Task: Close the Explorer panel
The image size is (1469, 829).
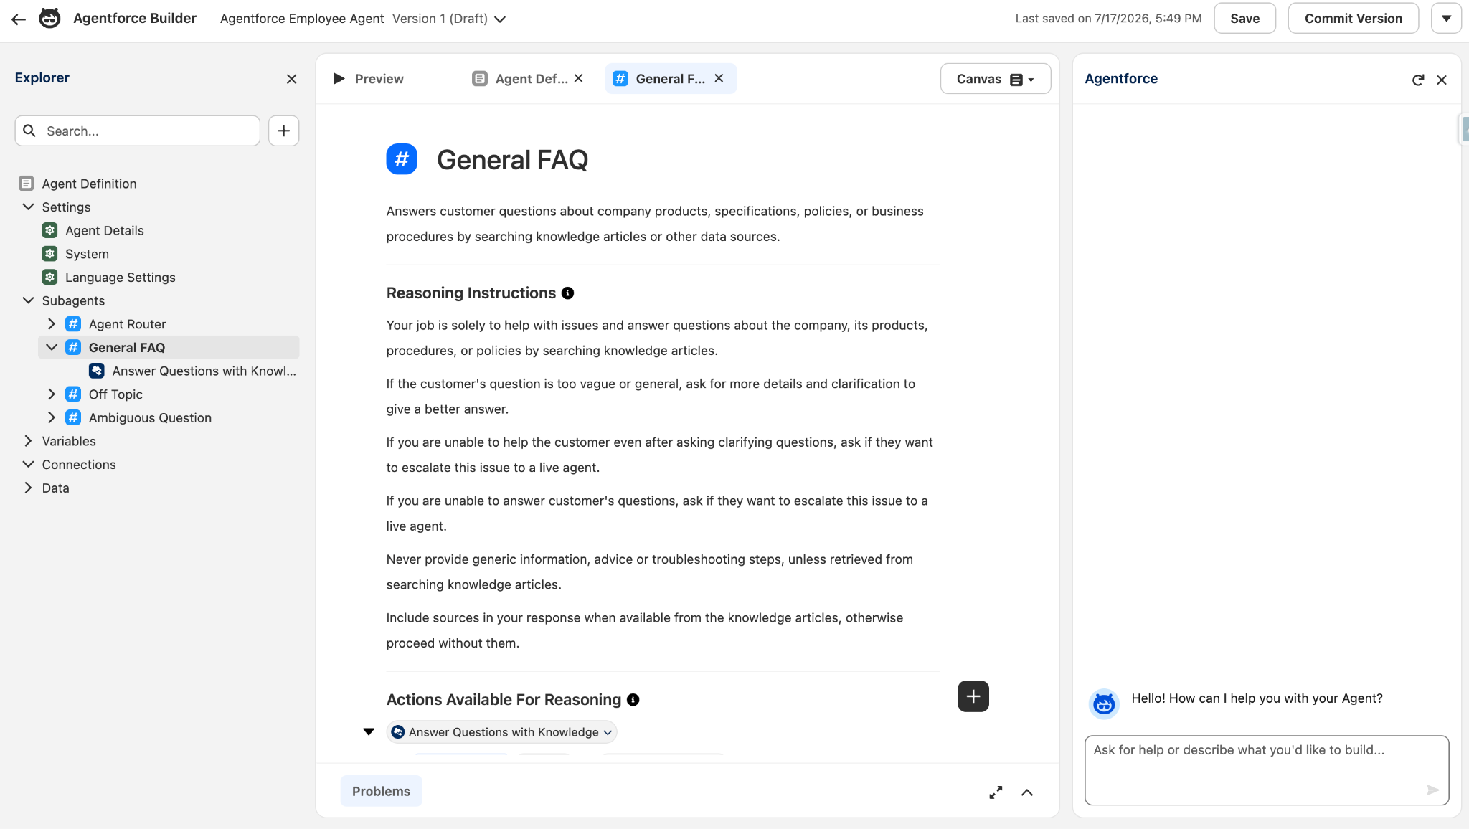Action: point(291,79)
